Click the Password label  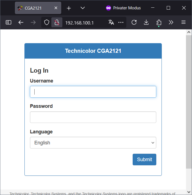click(41, 106)
